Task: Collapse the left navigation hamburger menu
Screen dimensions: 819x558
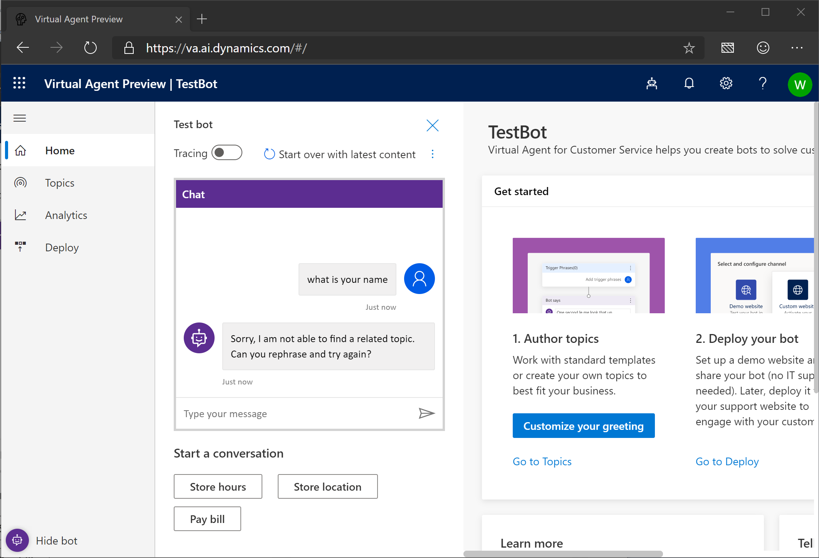Action: 20,118
